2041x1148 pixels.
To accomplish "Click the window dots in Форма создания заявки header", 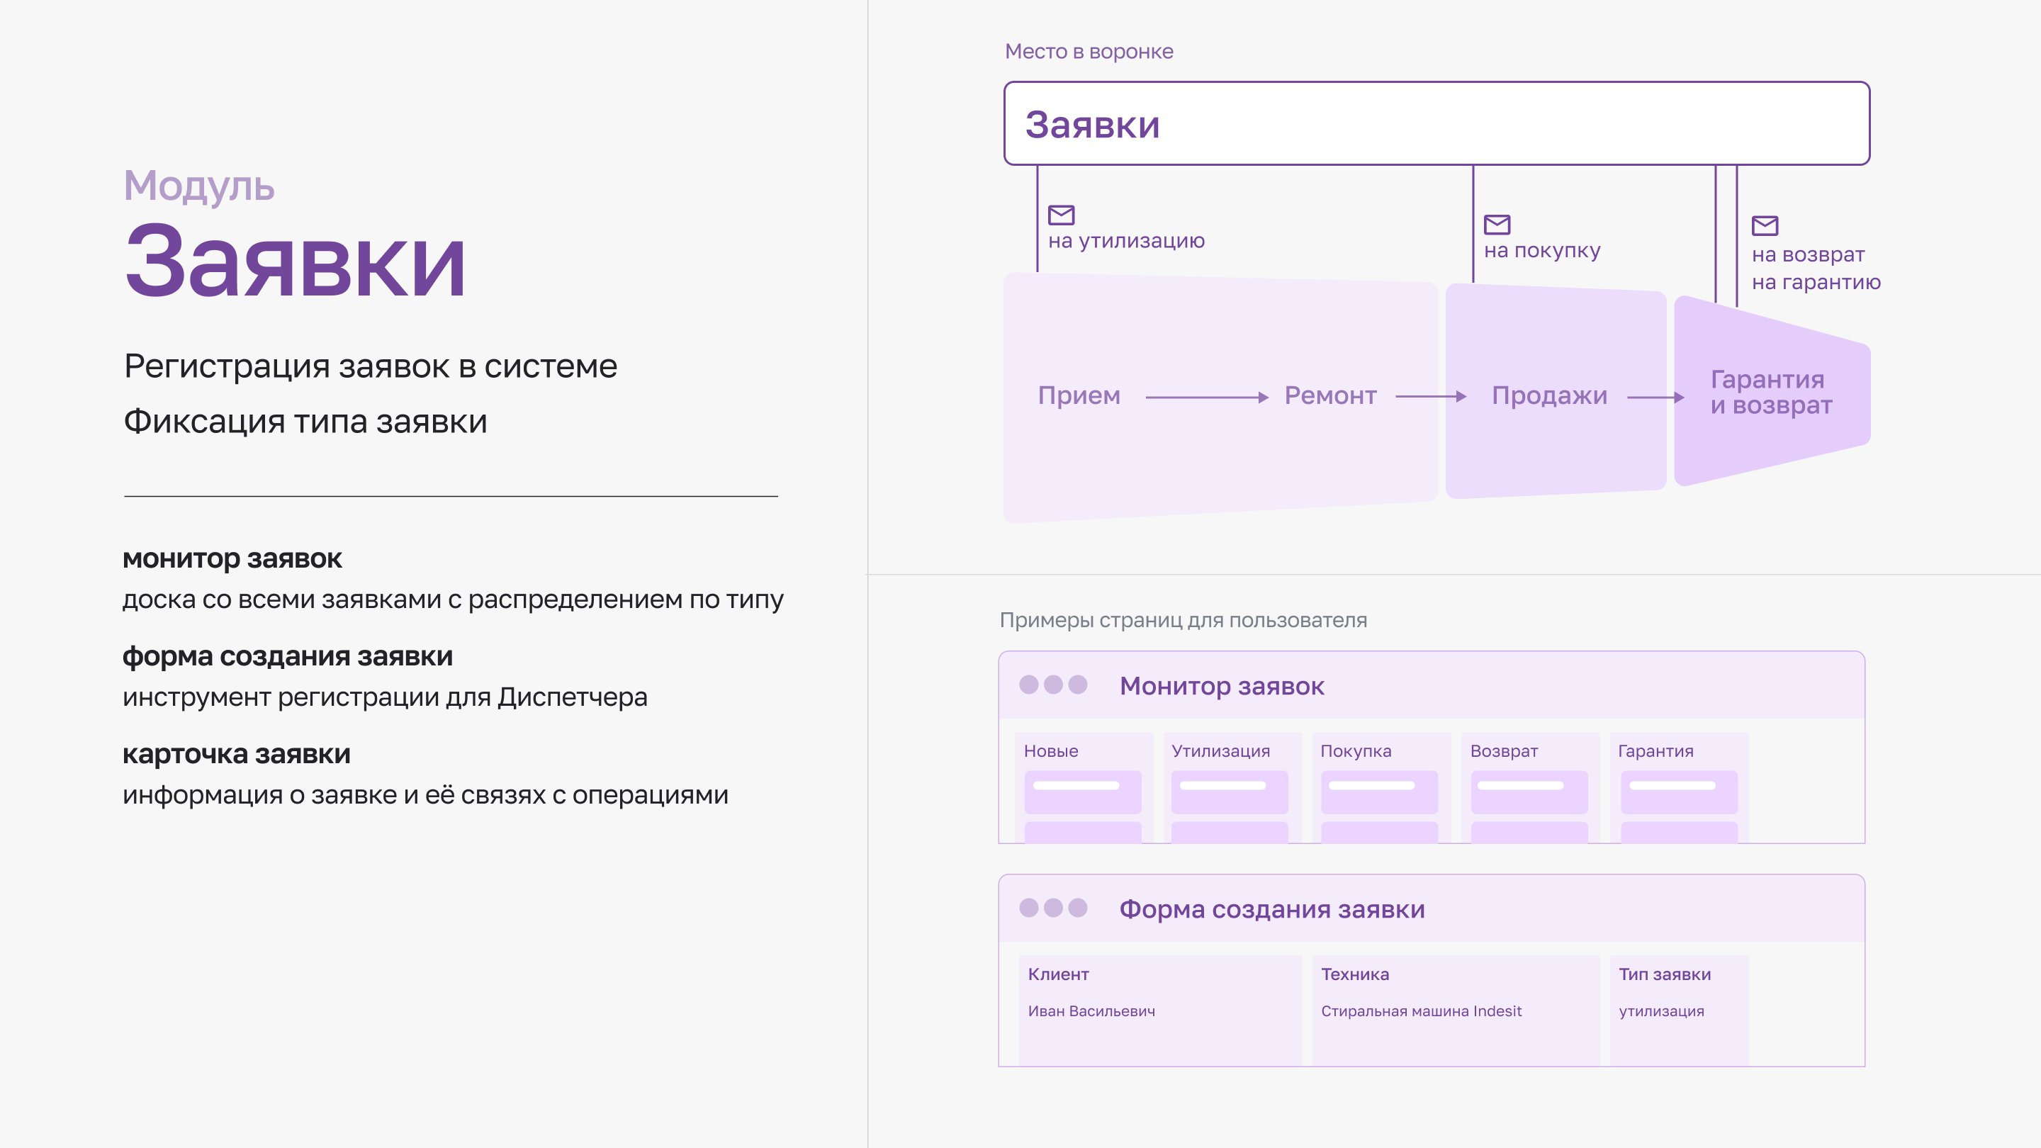I will click(1053, 908).
